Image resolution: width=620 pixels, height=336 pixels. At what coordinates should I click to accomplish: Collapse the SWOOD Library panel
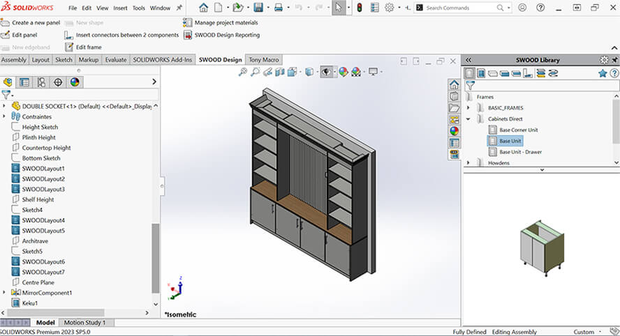click(468, 60)
